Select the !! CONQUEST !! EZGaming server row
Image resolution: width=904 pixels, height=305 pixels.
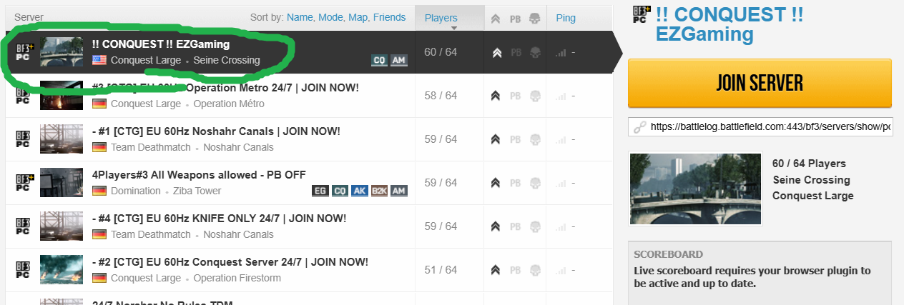[x=308, y=52]
